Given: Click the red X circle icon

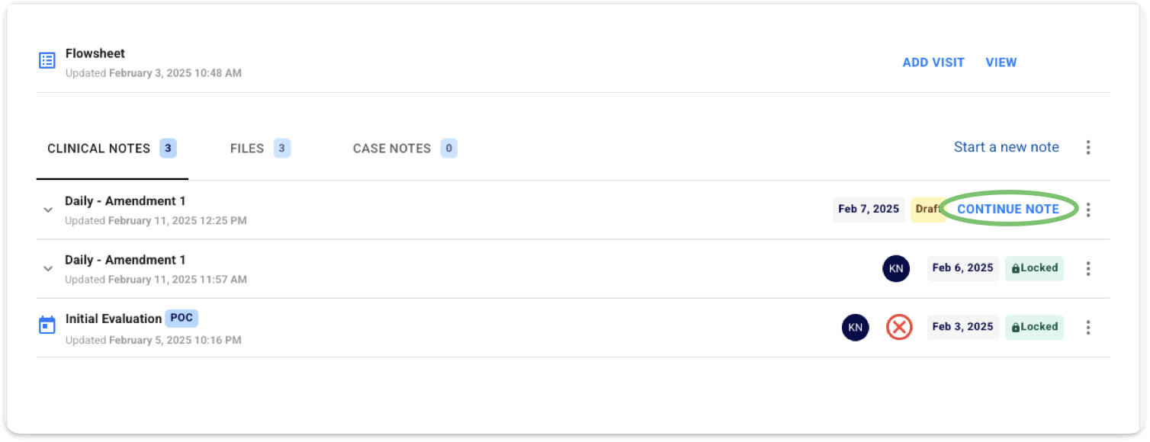Looking at the screenshot, I should click(899, 327).
